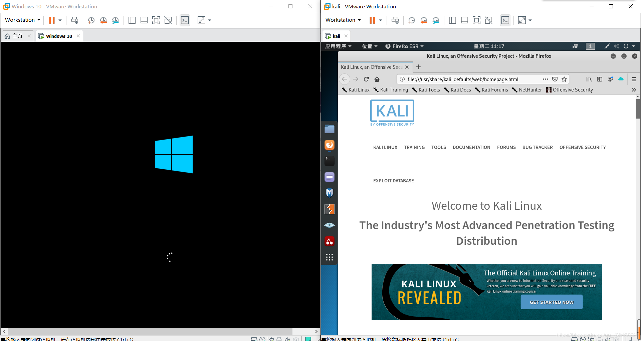Select workspace 1 indicator
Viewport: 641px width, 341px height.
pos(590,46)
